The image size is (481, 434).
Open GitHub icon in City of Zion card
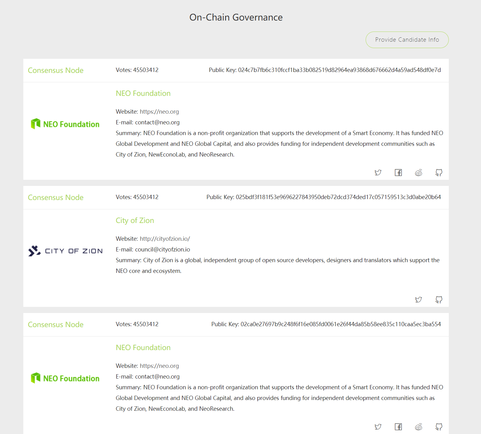[x=439, y=300]
